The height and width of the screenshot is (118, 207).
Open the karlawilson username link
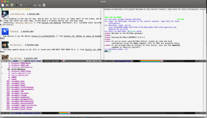tap(16, 45)
